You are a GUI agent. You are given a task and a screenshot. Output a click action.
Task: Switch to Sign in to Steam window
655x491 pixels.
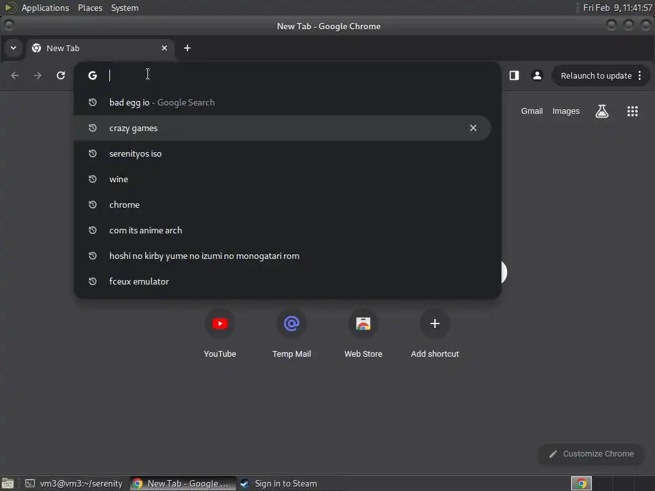pos(288,483)
